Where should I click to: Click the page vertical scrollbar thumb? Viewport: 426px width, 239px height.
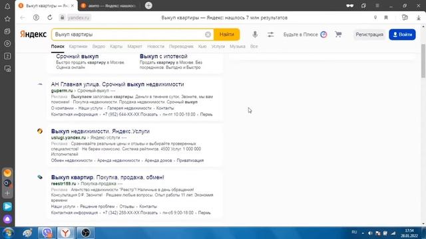pos(423,60)
